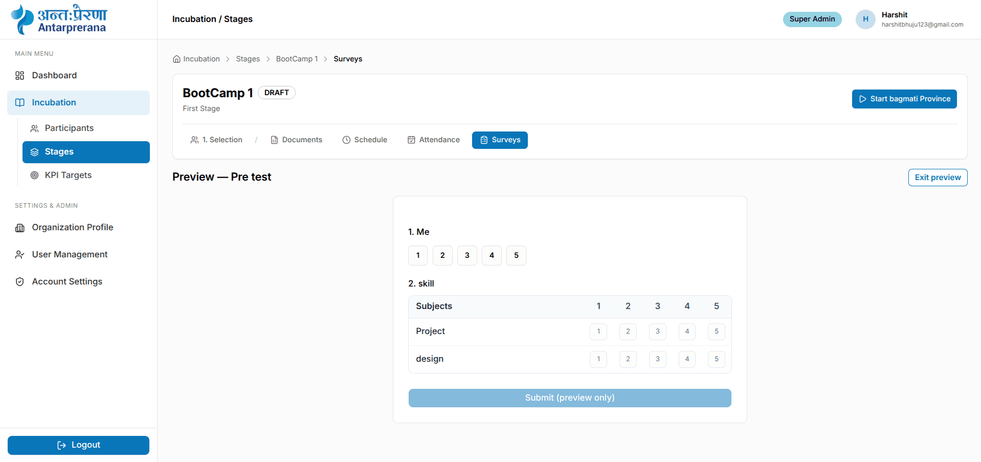Image resolution: width=981 pixels, height=462 pixels.
Task: Click the Logout button
Action: point(78,445)
